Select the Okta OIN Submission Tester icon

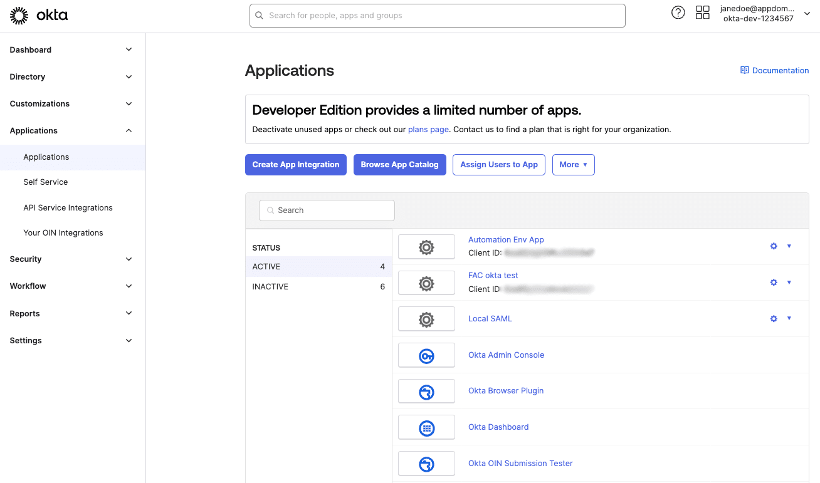tap(426, 464)
